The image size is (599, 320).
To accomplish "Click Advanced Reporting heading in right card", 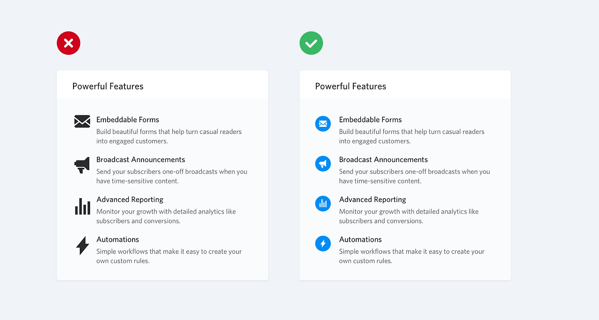I will [373, 199].
